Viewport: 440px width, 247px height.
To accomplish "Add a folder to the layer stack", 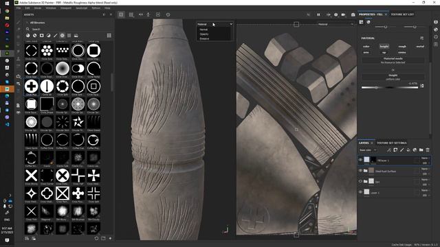I will (x=421, y=150).
